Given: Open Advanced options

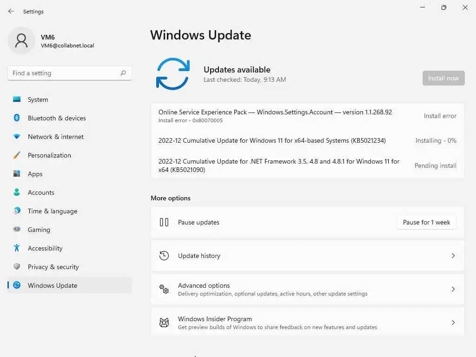Looking at the screenshot, I should point(308,289).
